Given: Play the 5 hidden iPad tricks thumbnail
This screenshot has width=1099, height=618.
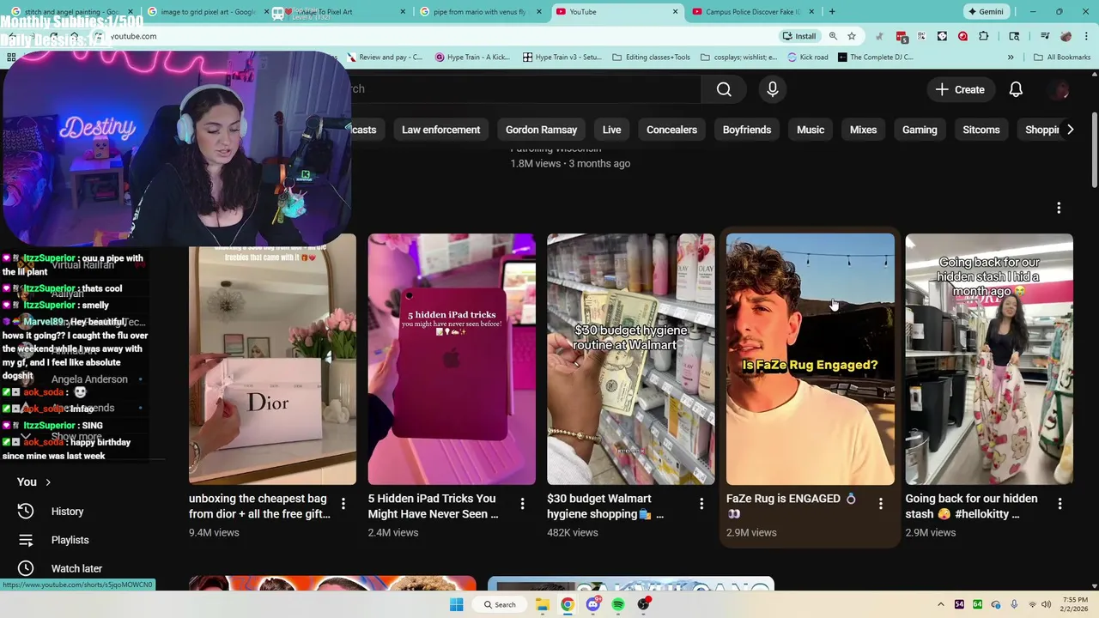Looking at the screenshot, I should coord(452,359).
